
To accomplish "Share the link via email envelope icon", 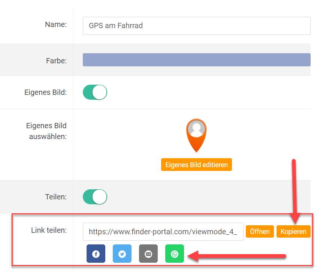I will pos(148,254).
